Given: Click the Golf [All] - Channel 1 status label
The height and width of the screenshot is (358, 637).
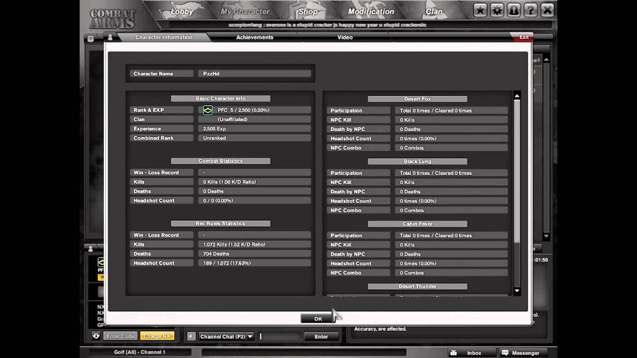Looking at the screenshot, I should (x=139, y=352).
